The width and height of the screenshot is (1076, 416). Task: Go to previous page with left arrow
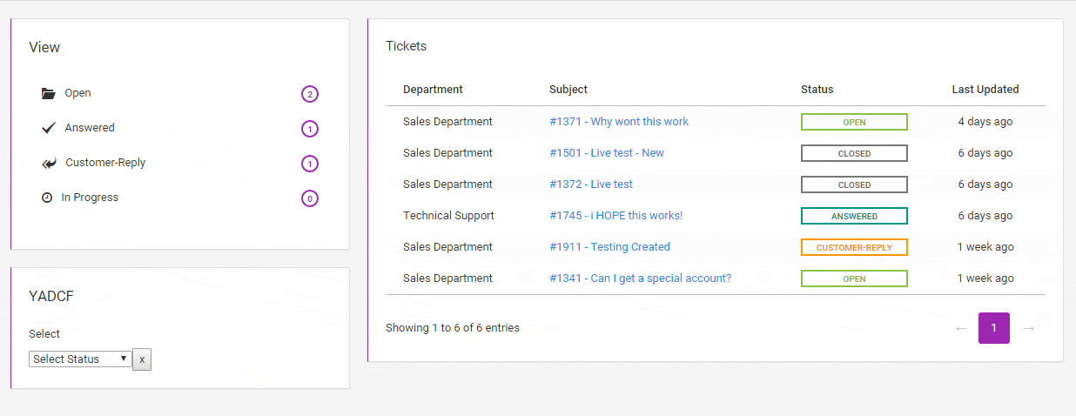[x=961, y=328]
